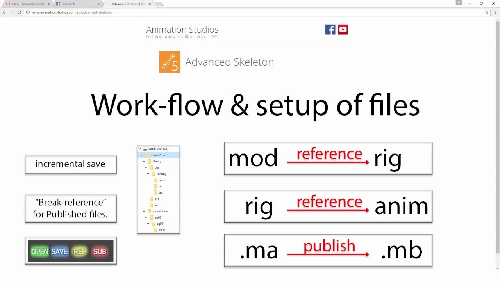500x281 pixels.
Task: Open the Chrome three-dot menu
Action: 495,12
